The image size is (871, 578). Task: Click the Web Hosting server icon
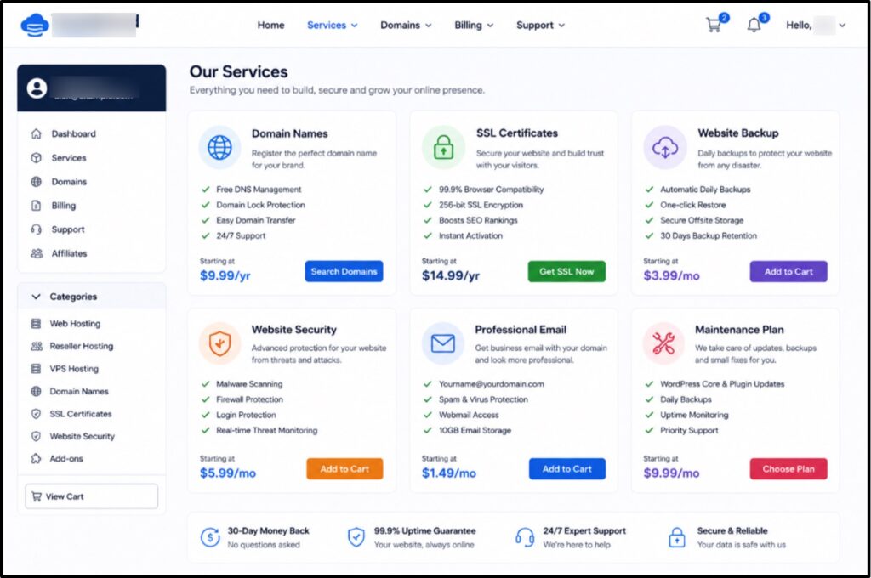pyautogui.click(x=36, y=324)
